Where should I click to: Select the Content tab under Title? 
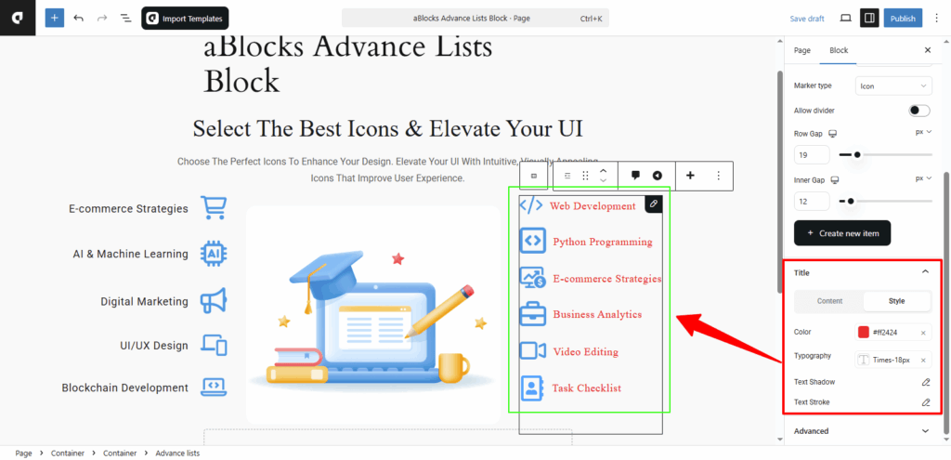point(829,301)
